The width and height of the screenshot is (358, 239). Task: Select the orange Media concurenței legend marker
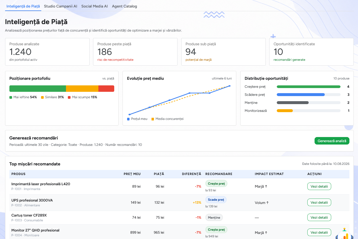click(x=153, y=119)
